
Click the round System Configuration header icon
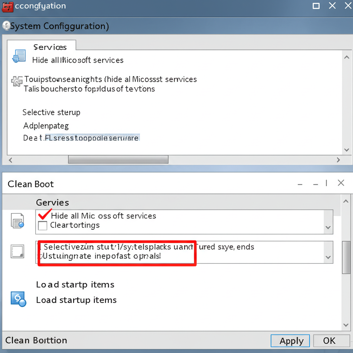click(6, 26)
